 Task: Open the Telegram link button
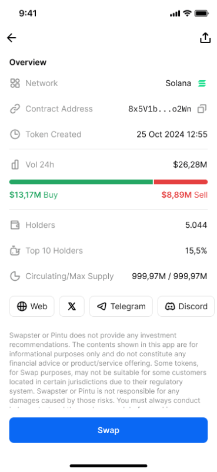click(121, 306)
